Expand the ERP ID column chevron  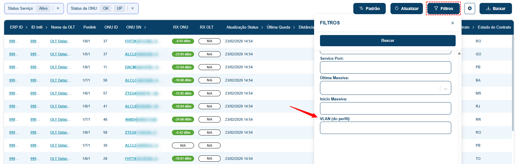(27, 27)
